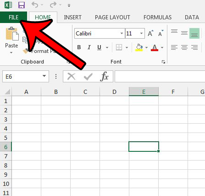Click the formula bar resize dots
205x196 pixels.
point(56,76)
